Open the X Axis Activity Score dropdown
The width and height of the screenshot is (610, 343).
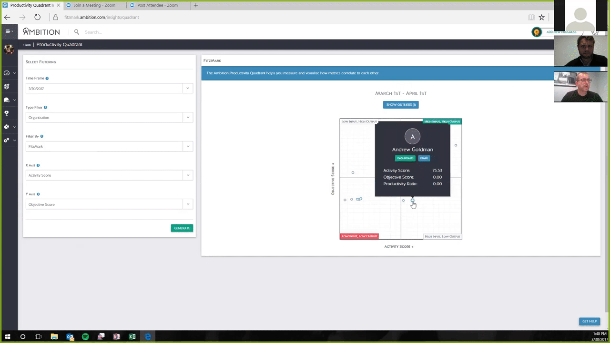point(109,175)
